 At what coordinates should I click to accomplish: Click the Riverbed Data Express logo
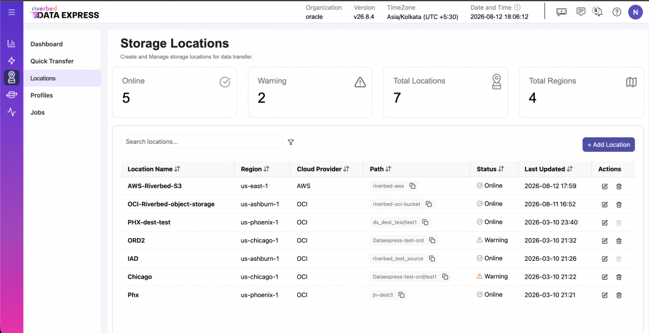65,13
